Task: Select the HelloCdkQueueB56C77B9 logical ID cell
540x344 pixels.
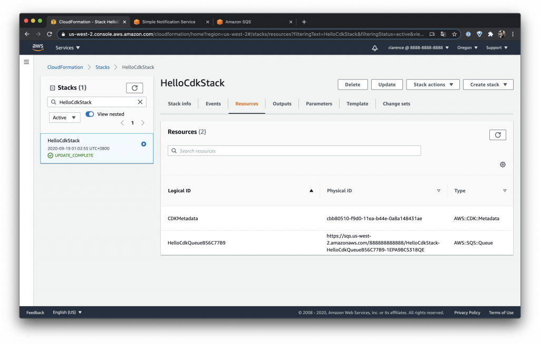Action: click(197, 243)
